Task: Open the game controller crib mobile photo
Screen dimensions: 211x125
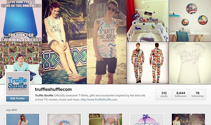Action: 148,21
